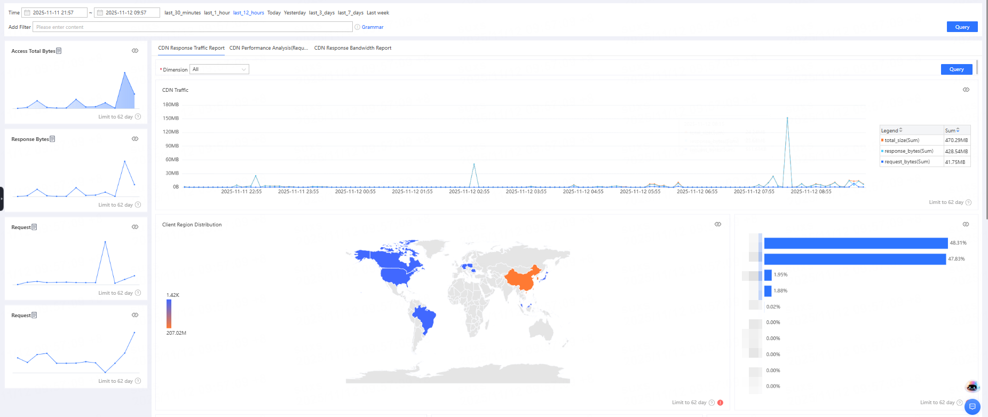Click the robot assistant avatar icon

click(x=972, y=387)
